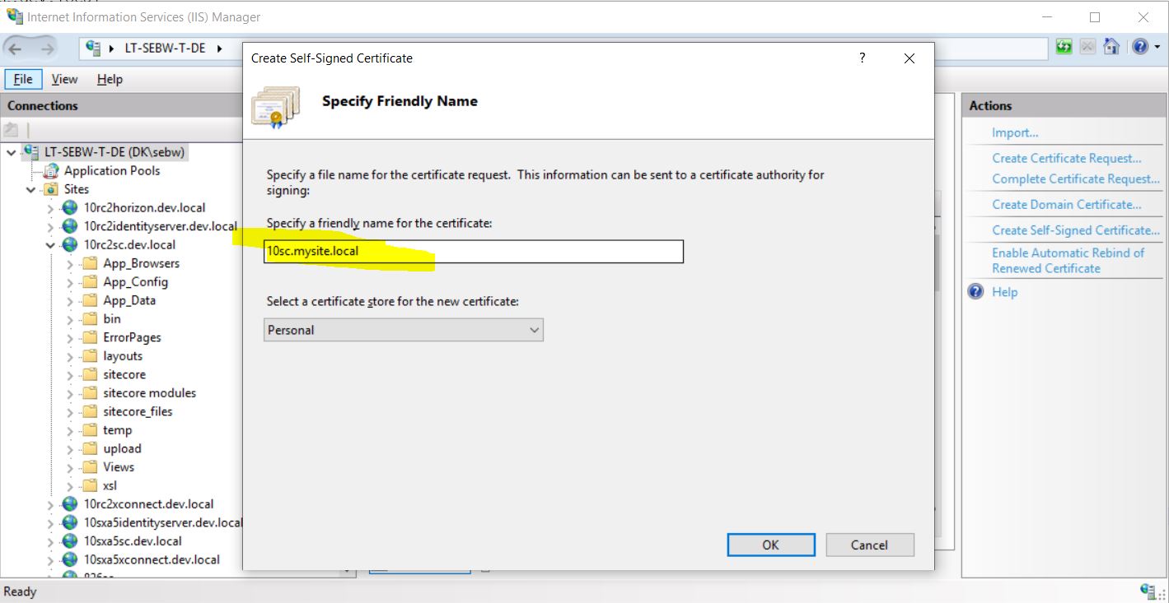Expand the 10rc2horizon.dev.local site node
1169x603 pixels.
51,208
